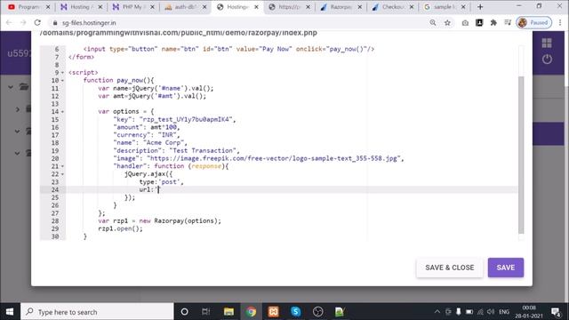Viewport: 569px width, 320px height.
Task: Open the Chrome three-dot menu
Action: coord(560,22)
